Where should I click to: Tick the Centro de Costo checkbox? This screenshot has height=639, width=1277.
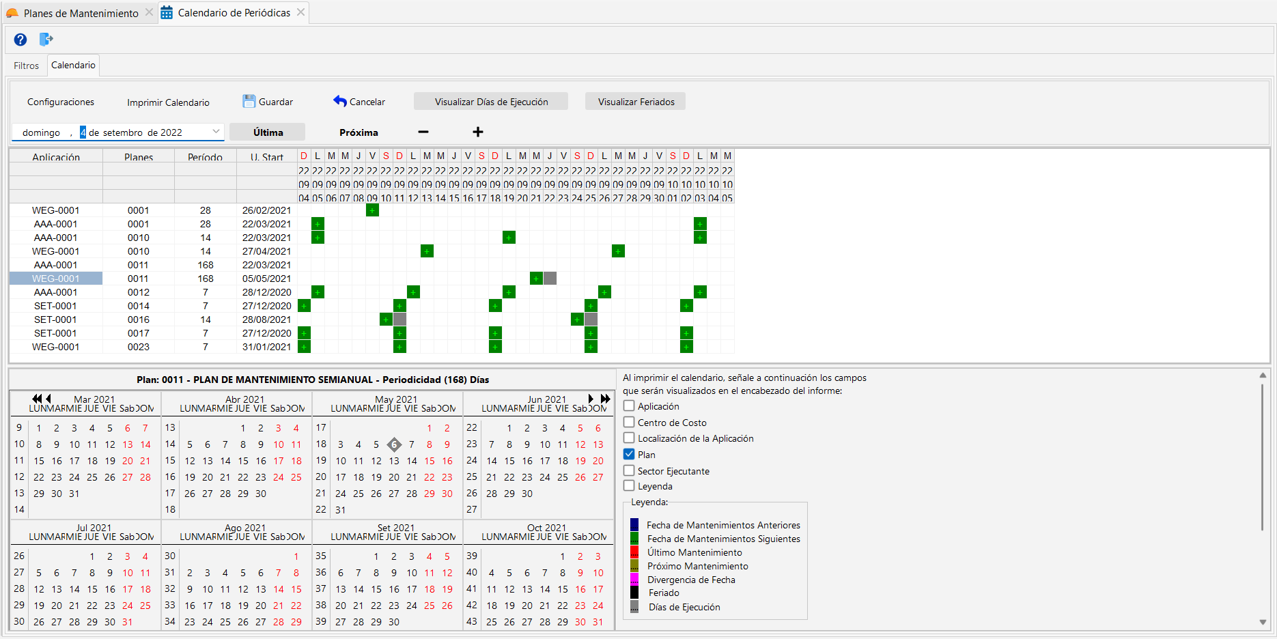[x=629, y=422]
